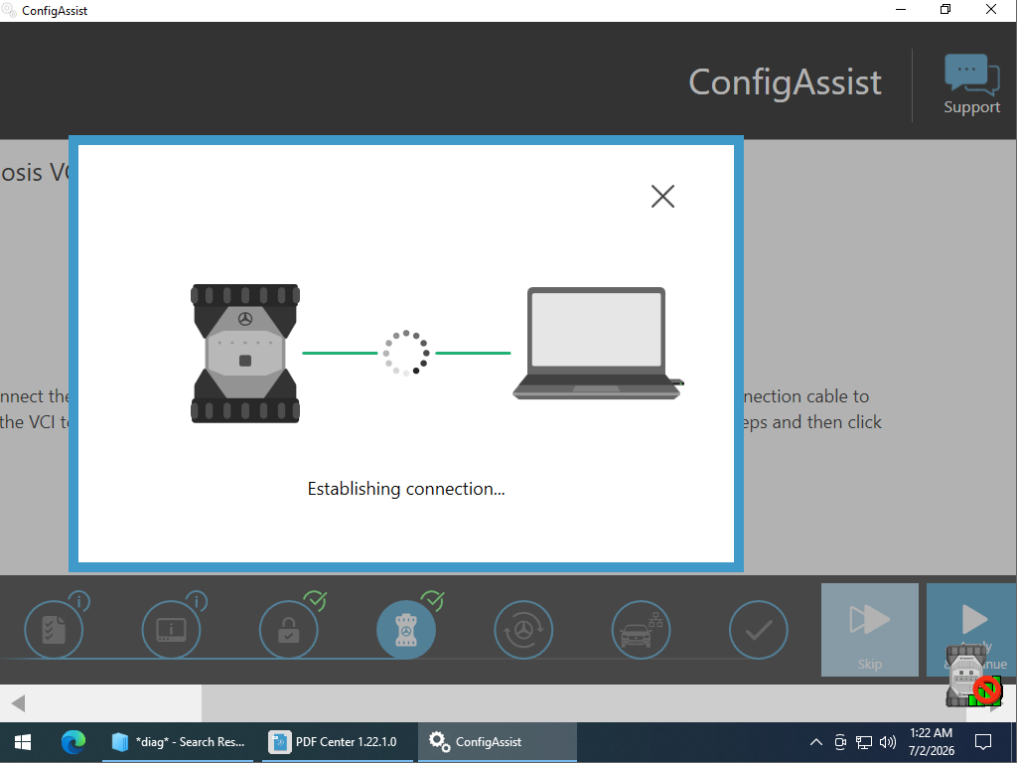Open the Support chat icon
The height and width of the screenshot is (763, 1017).
point(971,84)
